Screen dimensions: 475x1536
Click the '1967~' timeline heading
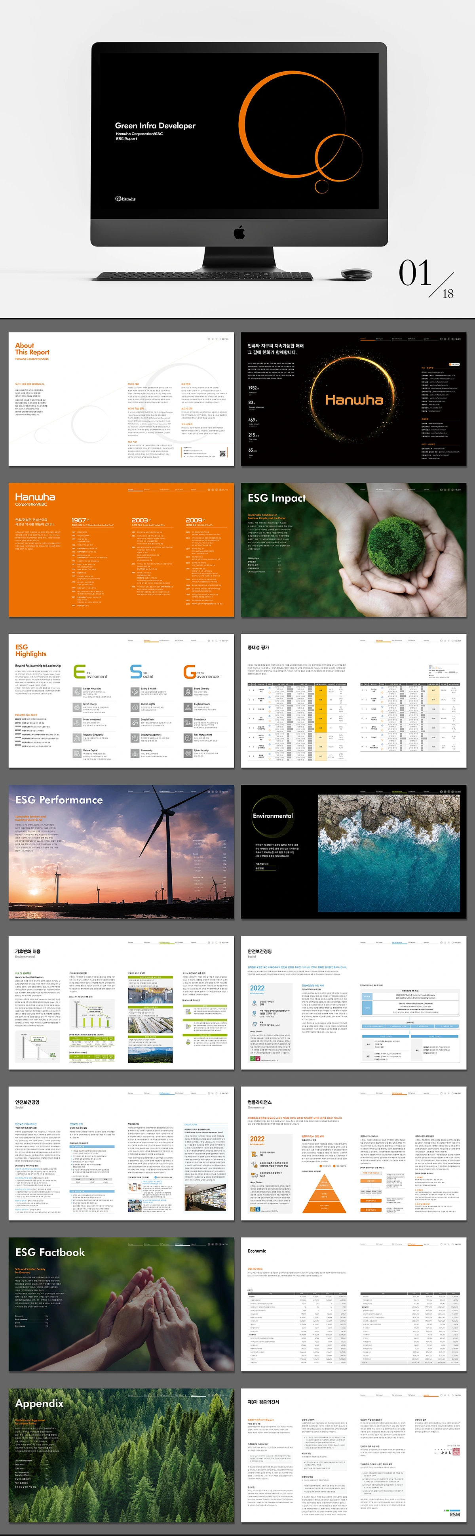click(80, 520)
